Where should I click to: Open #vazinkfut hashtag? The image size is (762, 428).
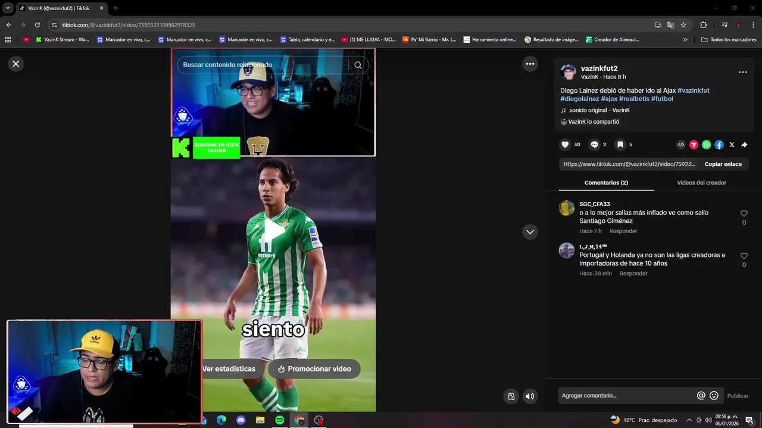coord(693,90)
